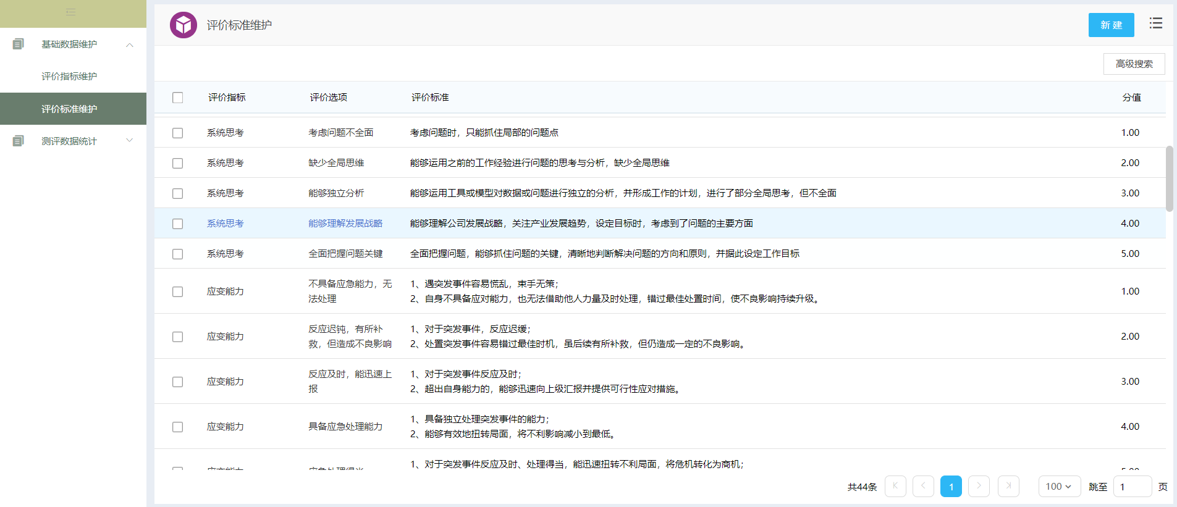Check the 缺少全局思维 row checkbox

(178, 163)
